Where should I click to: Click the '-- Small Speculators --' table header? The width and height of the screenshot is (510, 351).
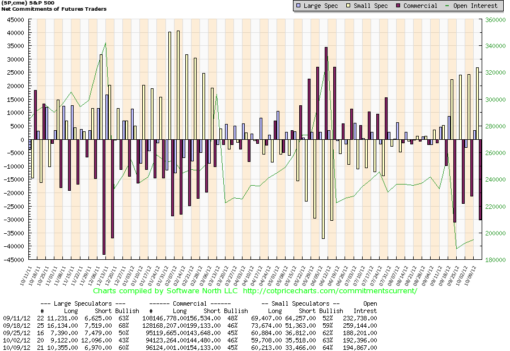pos(300,303)
